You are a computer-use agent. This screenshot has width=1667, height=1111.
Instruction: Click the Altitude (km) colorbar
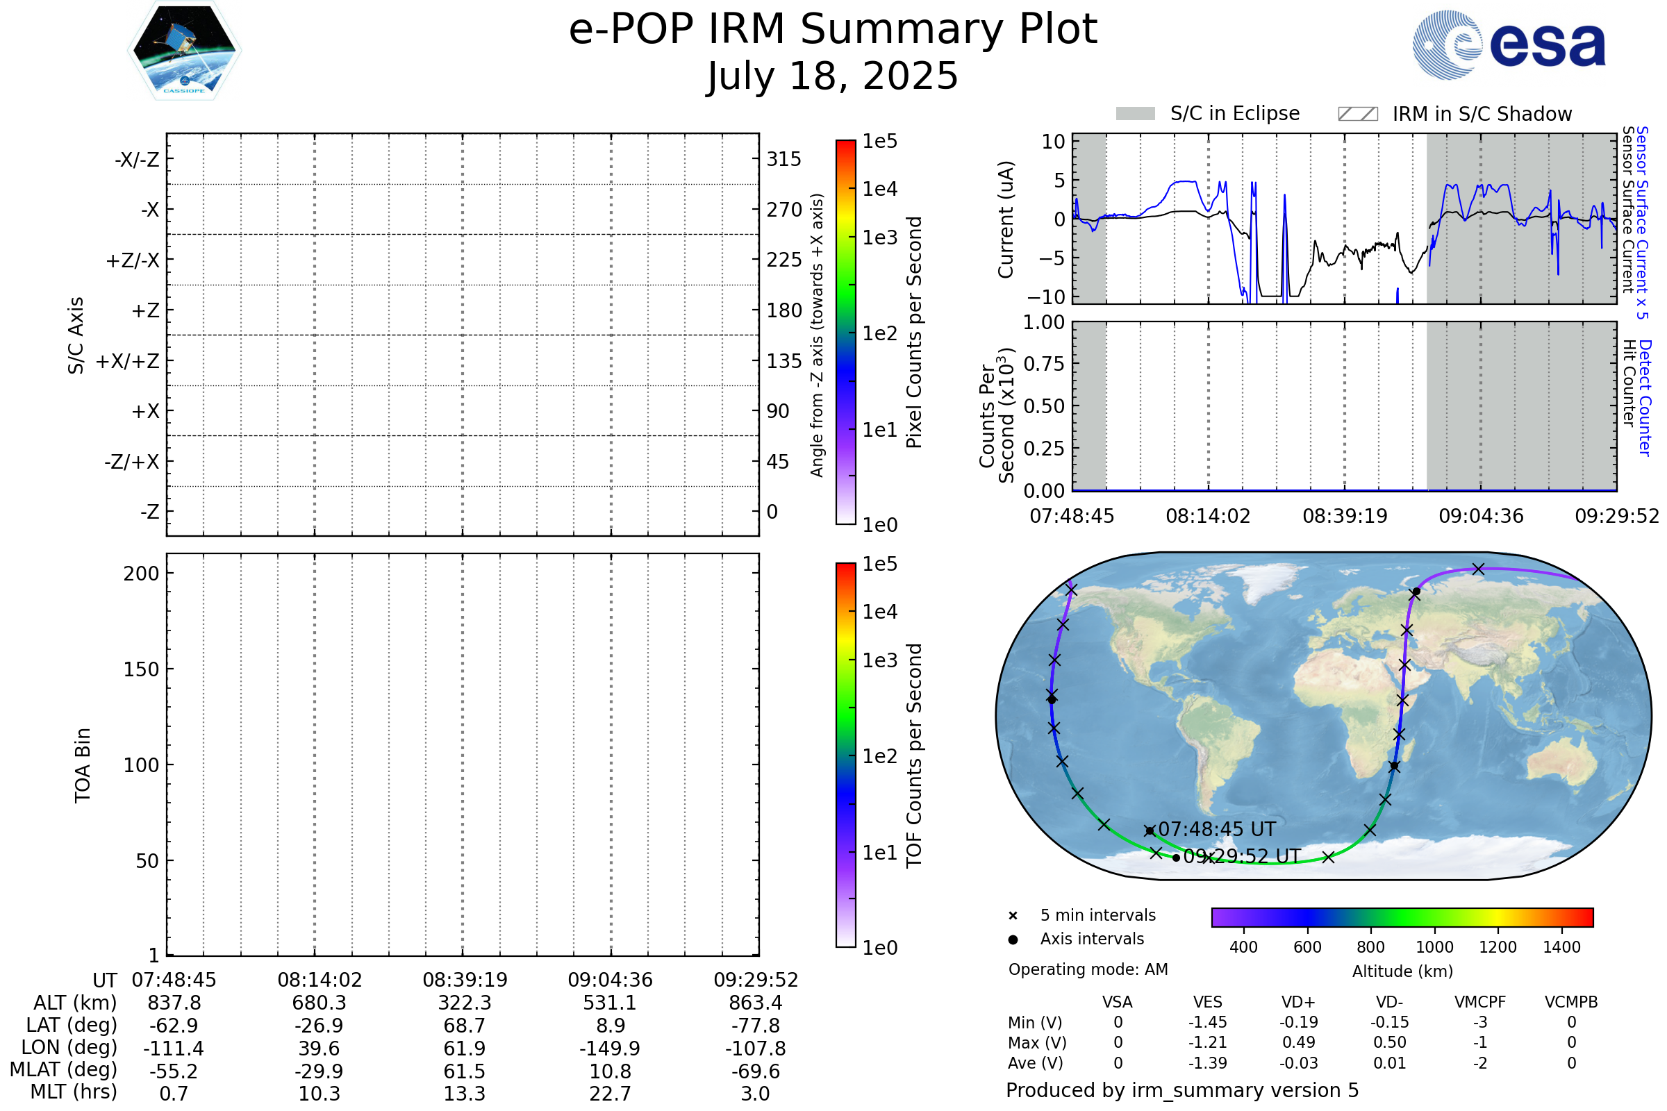[1402, 917]
